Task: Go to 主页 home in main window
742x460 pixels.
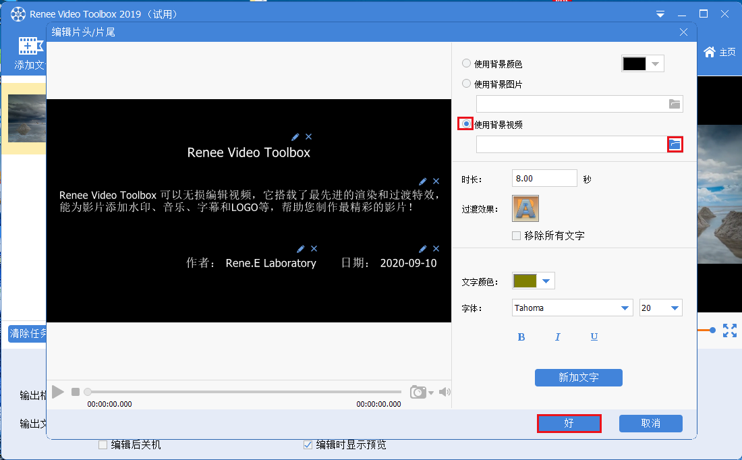Action: click(719, 52)
